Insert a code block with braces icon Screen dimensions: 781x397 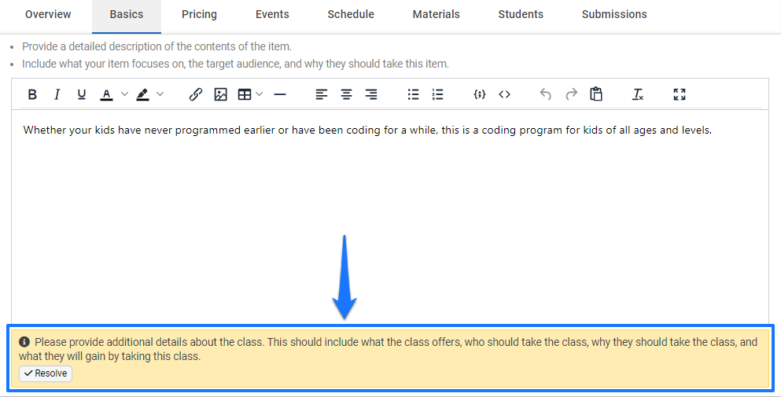point(480,94)
